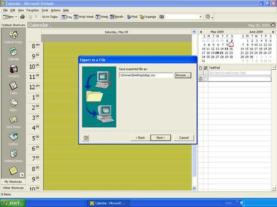Click the Delete toolbar icon
Viewport: 277px width, 207px height.
pos(36,17)
